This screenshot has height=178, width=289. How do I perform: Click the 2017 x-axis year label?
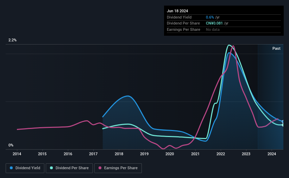click(93, 154)
